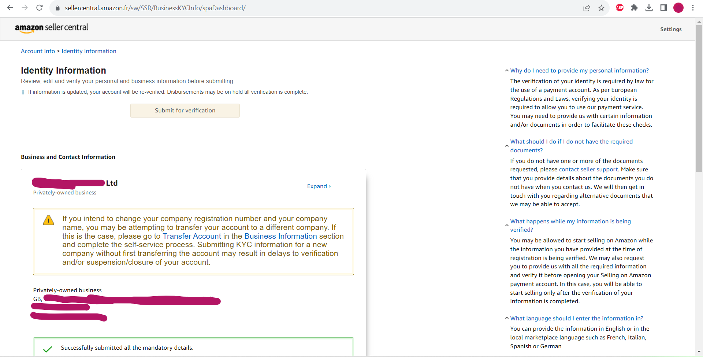
Task: Open the contact seller support link
Action: (588, 170)
